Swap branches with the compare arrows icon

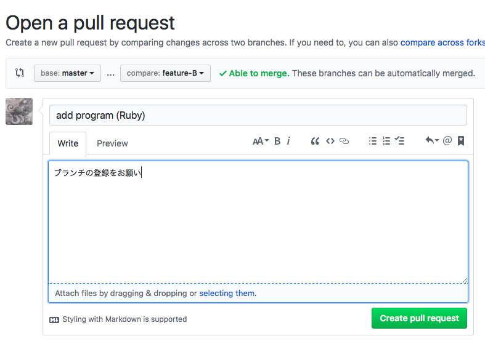pos(20,73)
